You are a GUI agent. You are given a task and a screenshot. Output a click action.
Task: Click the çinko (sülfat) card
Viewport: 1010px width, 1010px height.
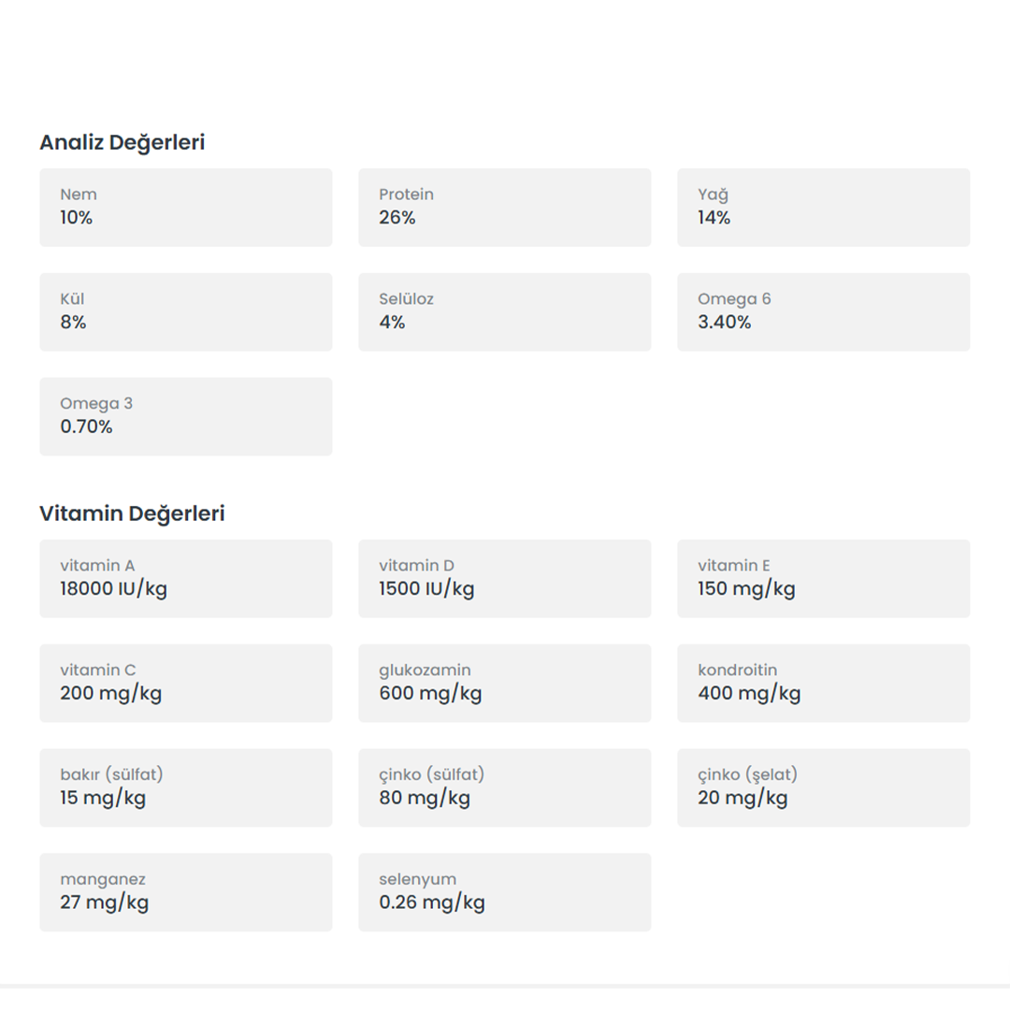click(504, 787)
